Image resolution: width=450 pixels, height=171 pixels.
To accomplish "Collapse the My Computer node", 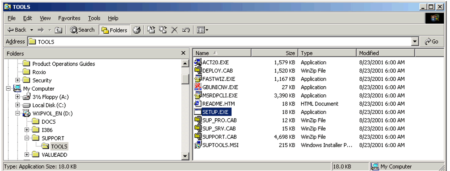I will pos(8,88).
